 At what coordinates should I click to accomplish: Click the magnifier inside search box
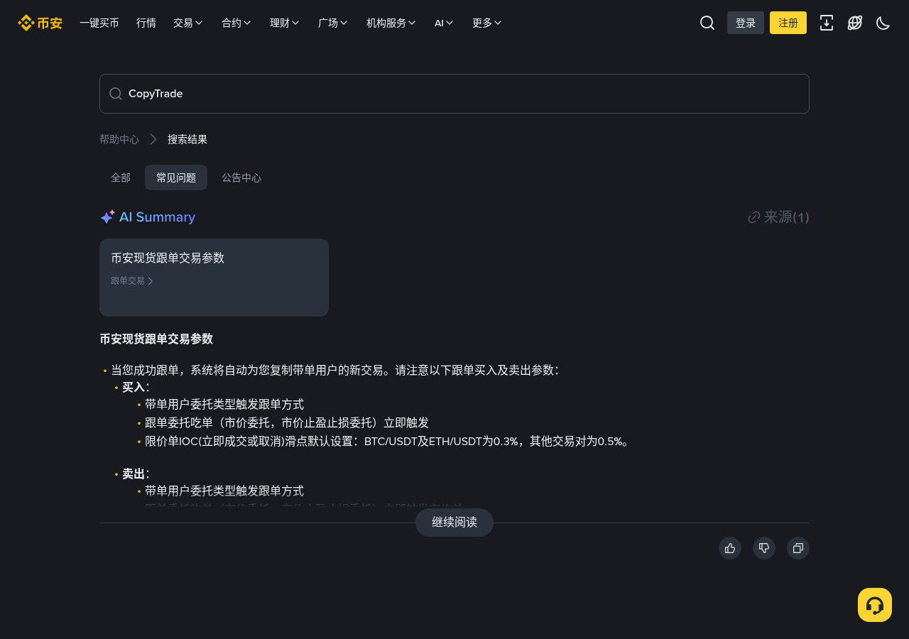(116, 94)
